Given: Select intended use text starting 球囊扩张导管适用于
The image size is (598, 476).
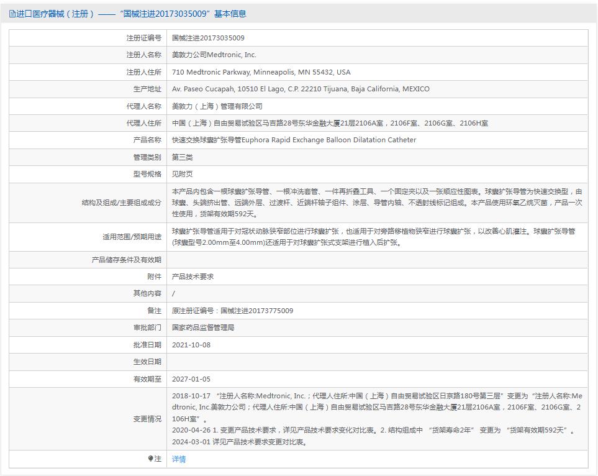Looking at the screenshot, I should coord(374,237).
